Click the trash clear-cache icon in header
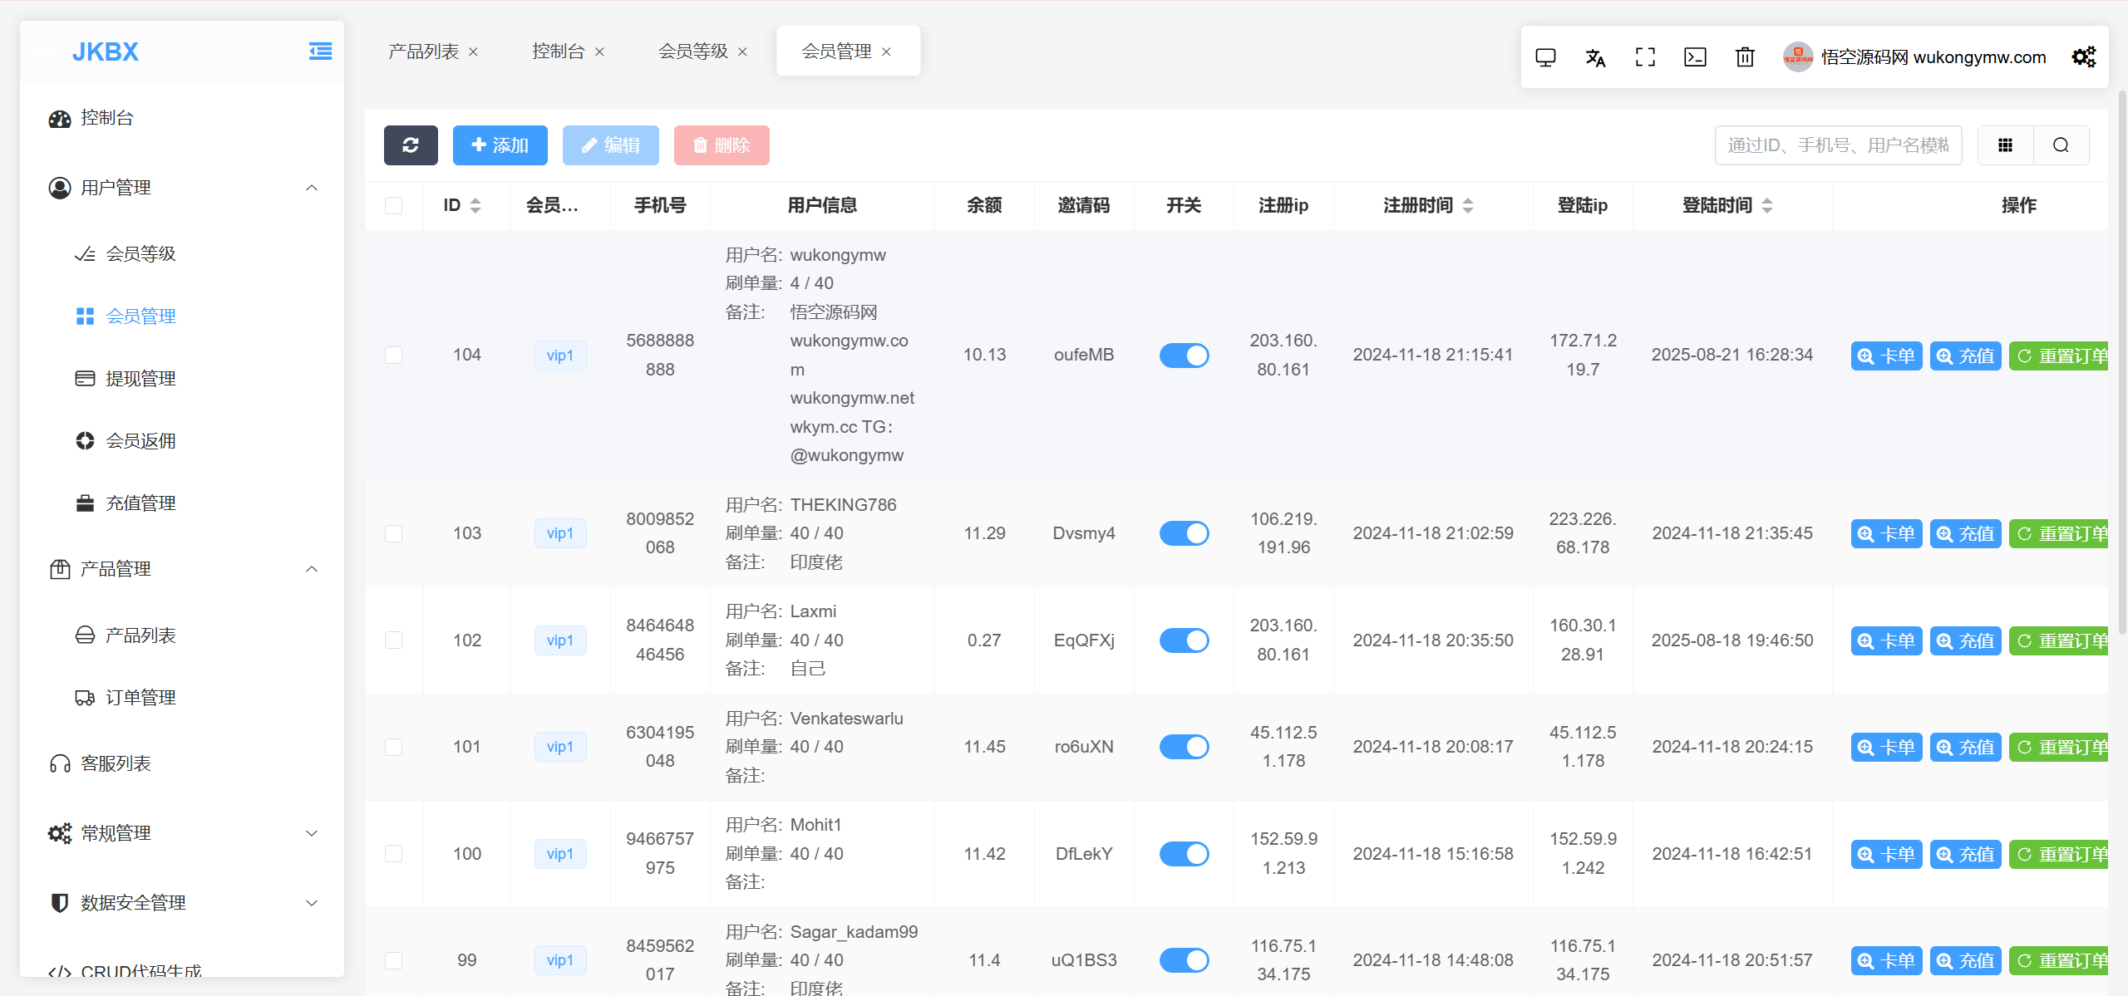The height and width of the screenshot is (996, 2128). point(1745,57)
